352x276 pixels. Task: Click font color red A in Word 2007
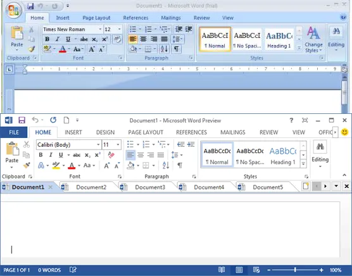click(63, 49)
